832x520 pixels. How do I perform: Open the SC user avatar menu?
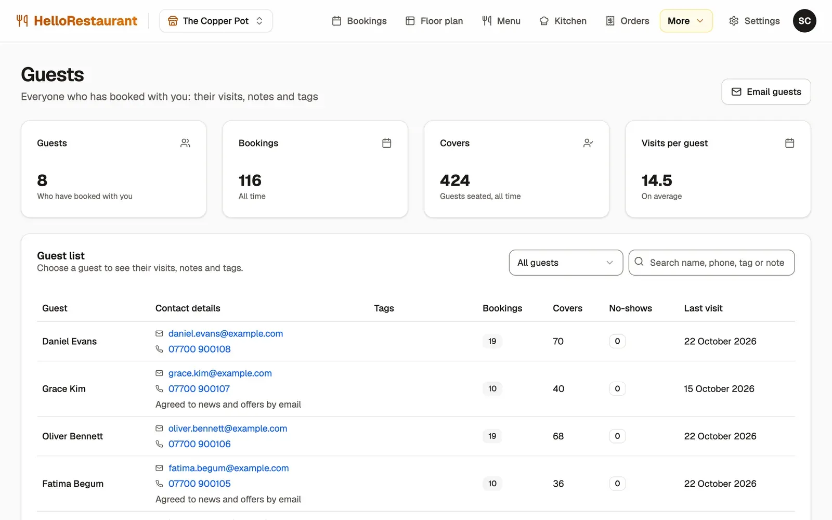click(x=804, y=21)
